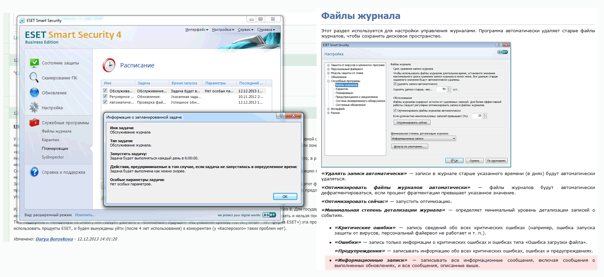Decrease unused records percent spinner value

485,117
